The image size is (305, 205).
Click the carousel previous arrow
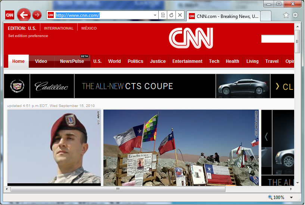click(266, 137)
